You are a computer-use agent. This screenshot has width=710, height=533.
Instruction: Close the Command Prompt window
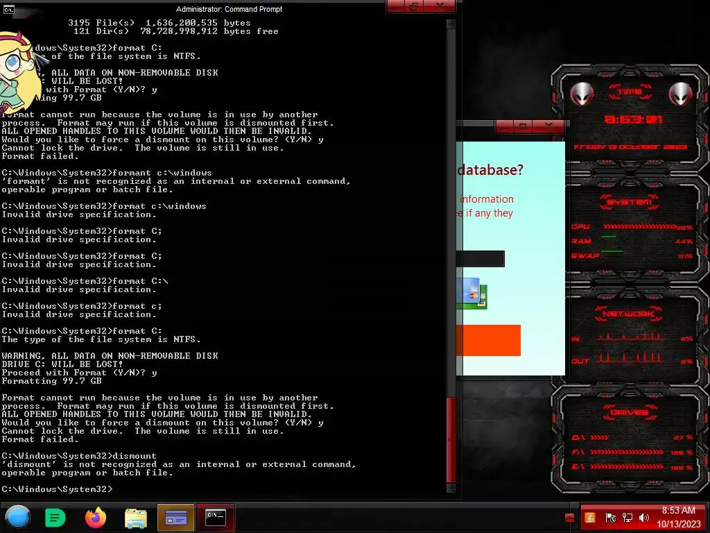(x=439, y=6)
